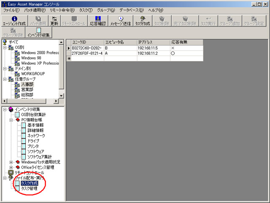Select ソフトウェア in the inventory tree
This screenshot has height=203, width=270.
35,152
